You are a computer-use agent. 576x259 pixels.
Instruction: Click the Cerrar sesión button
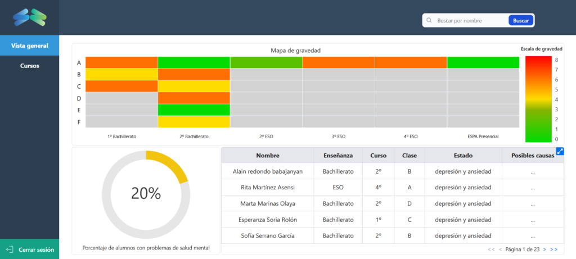tap(29, 249)
